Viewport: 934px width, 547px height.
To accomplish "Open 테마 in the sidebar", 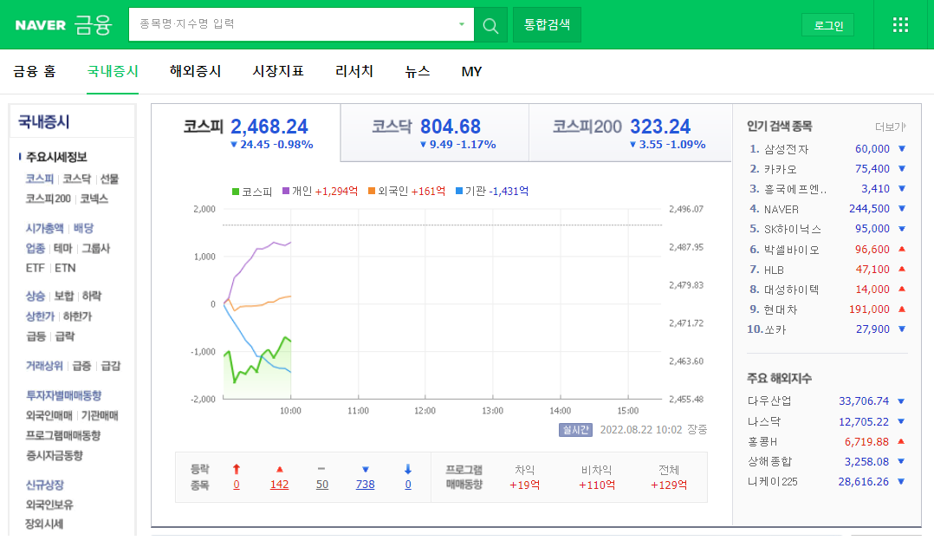I will (62, 249).
